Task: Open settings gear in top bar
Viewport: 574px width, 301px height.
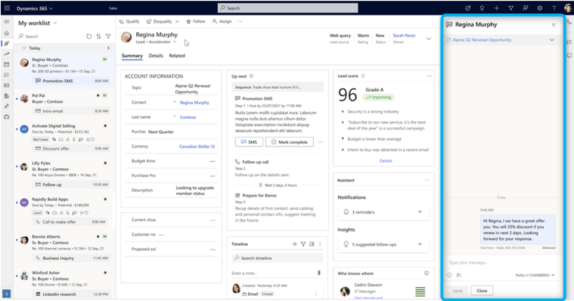Action: click(539, 8)
